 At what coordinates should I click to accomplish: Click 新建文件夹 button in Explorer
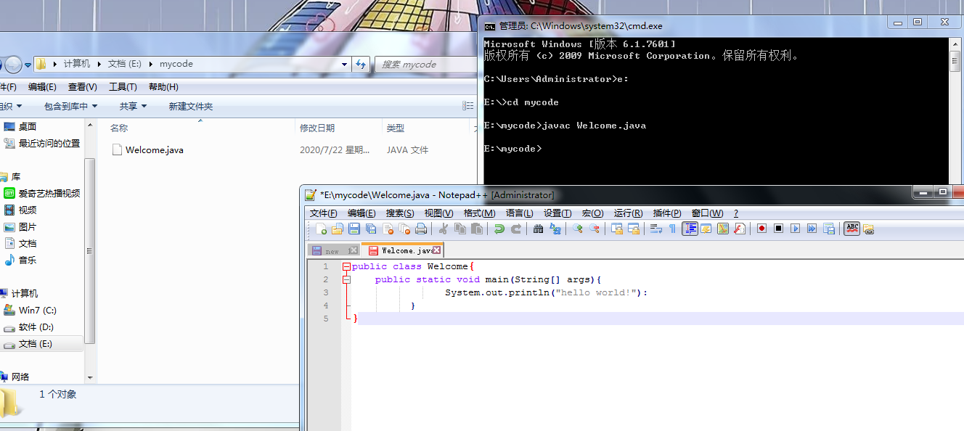tap(191, 106)
